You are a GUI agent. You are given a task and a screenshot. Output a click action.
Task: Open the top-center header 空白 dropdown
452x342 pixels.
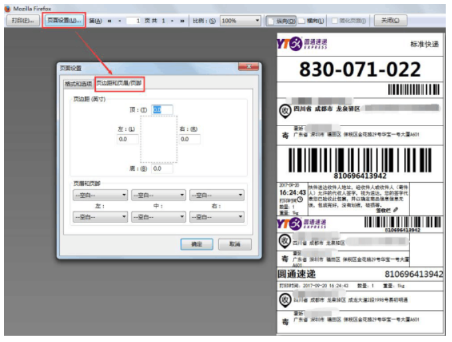coord(158,195)
